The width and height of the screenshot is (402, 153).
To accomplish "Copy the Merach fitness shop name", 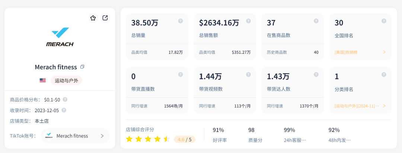I will (82, 67).
